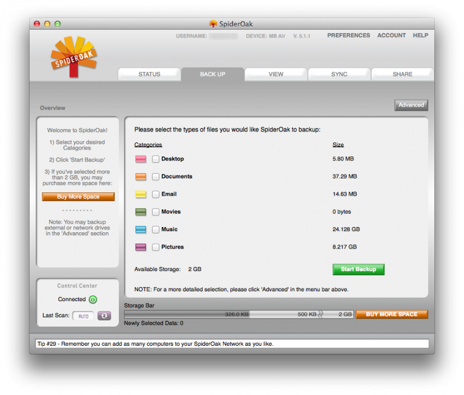
Task: Click the SpiderOak title bar icon
Action: 213,24
